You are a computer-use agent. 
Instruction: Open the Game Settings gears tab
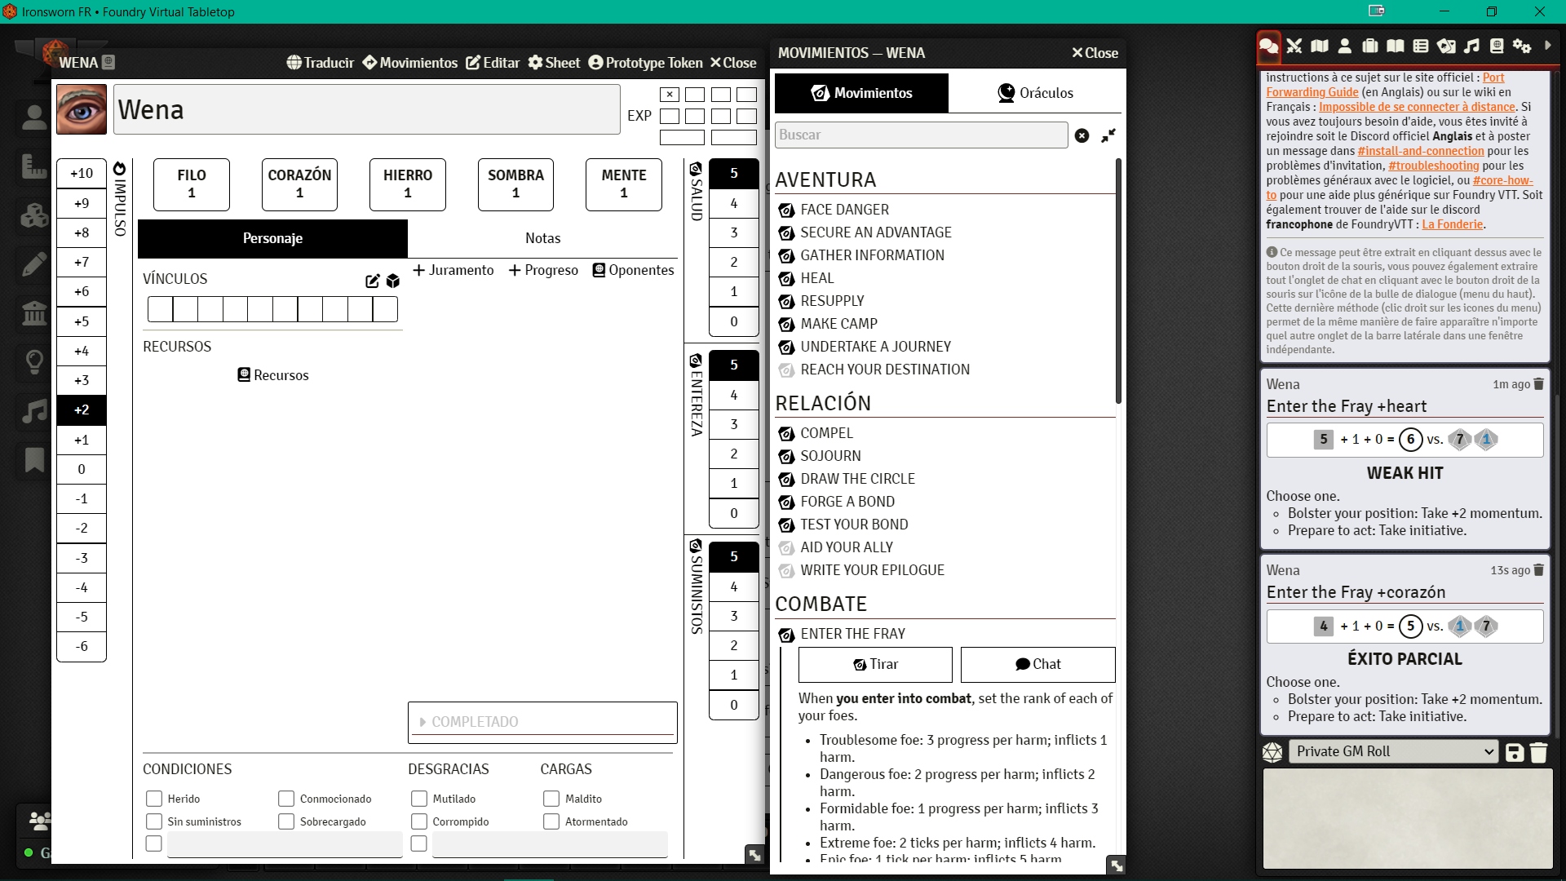click(x=1522, y=46)
